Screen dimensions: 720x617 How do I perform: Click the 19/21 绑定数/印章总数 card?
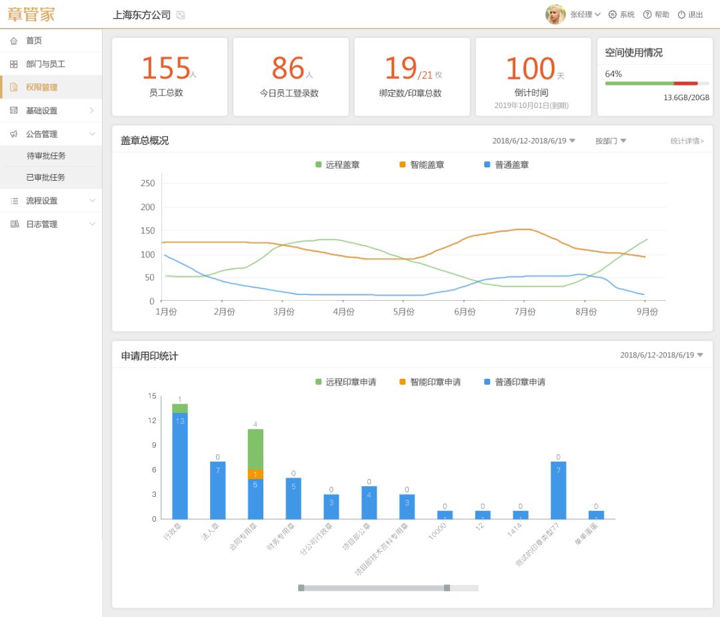[413, 77]
